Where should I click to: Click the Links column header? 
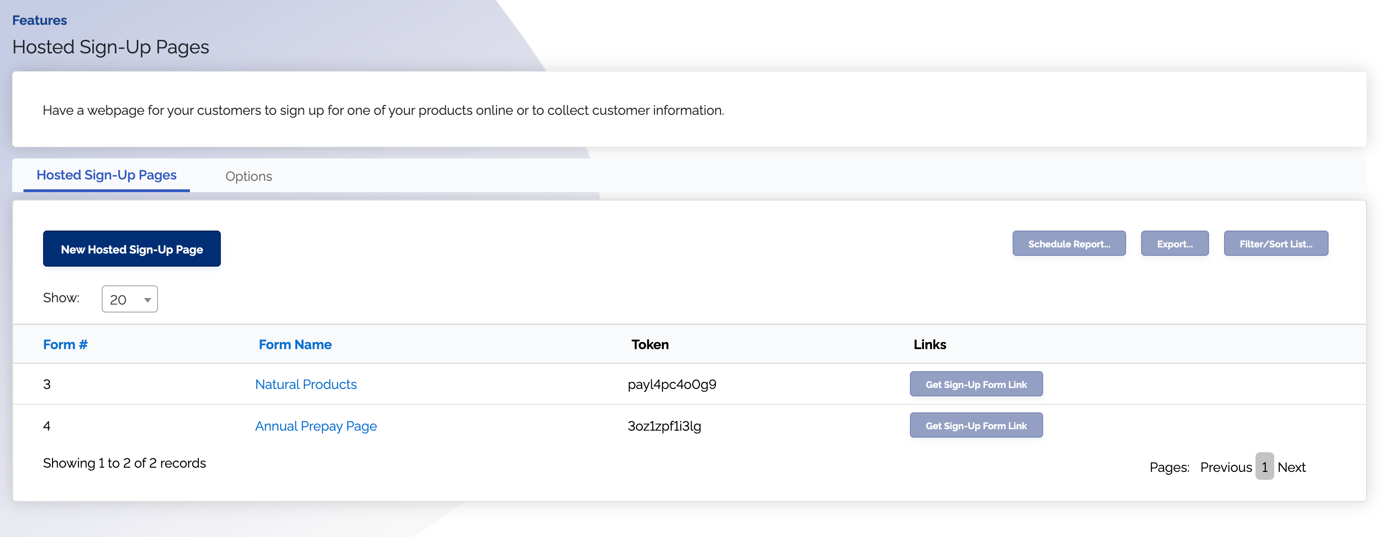click(x=929, y=344)
